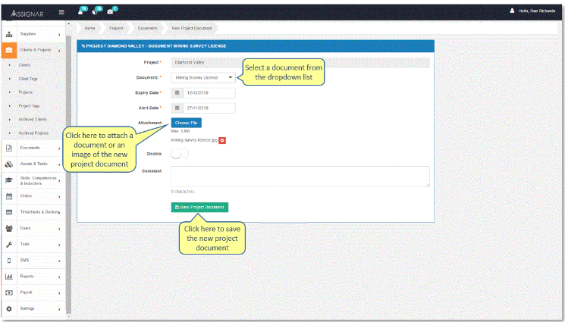Select Project Tags in the sidebar
Viewport: 565px width, 322px height.
pyautogui.click(x=29, y=106)
